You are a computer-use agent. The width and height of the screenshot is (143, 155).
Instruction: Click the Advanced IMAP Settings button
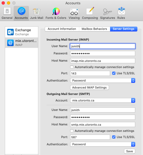point(89,87)
